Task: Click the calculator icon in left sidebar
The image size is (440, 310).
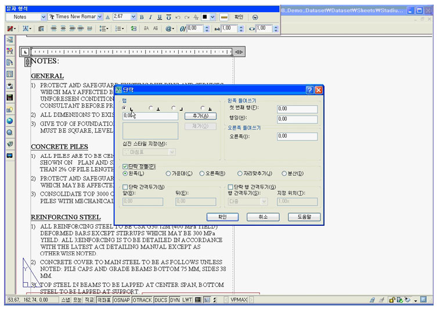Action: pos(10,98)
